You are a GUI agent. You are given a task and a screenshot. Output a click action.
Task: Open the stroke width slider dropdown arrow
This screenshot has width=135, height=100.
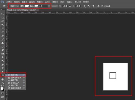click(49, 6)
